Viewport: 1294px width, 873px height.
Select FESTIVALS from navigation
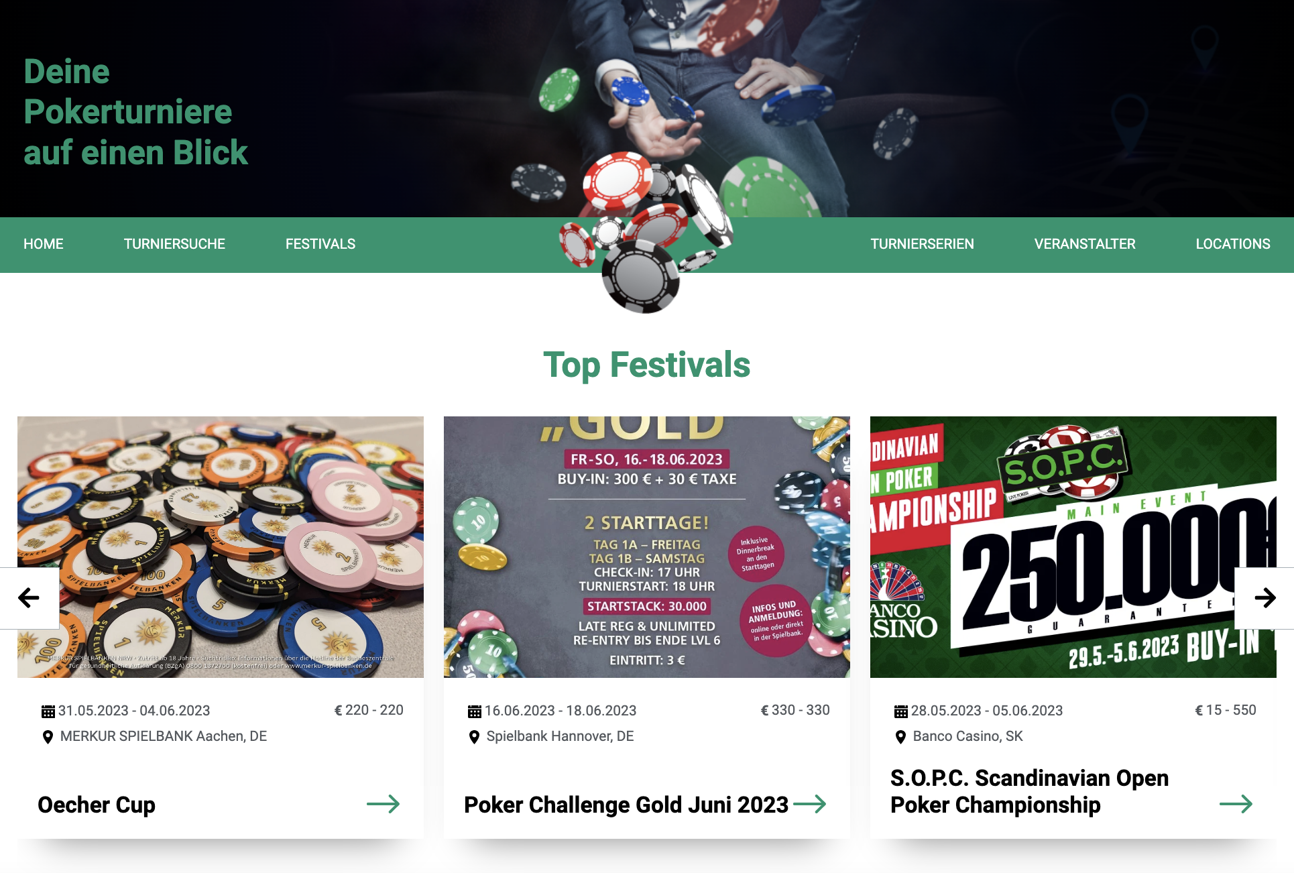pyautogui.click(x=320, y=244)
